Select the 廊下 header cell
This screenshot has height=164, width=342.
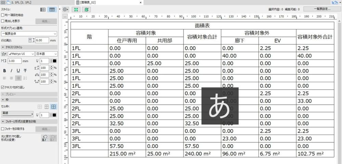240,40
